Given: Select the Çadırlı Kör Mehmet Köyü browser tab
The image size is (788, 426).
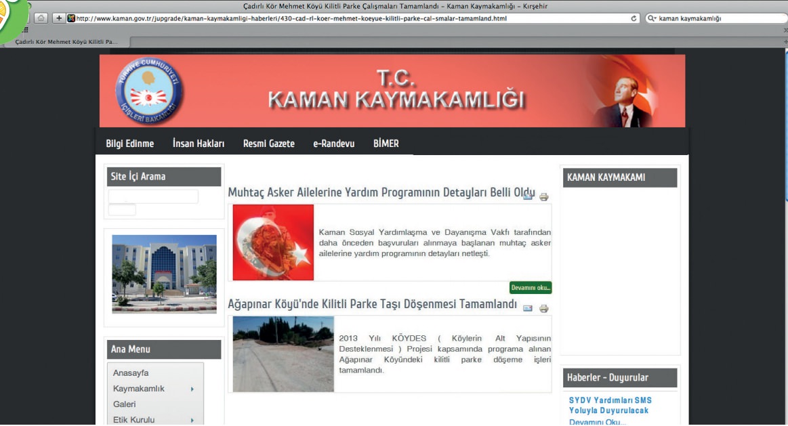Looking at the screenshot, I should [x=66, y=42].
